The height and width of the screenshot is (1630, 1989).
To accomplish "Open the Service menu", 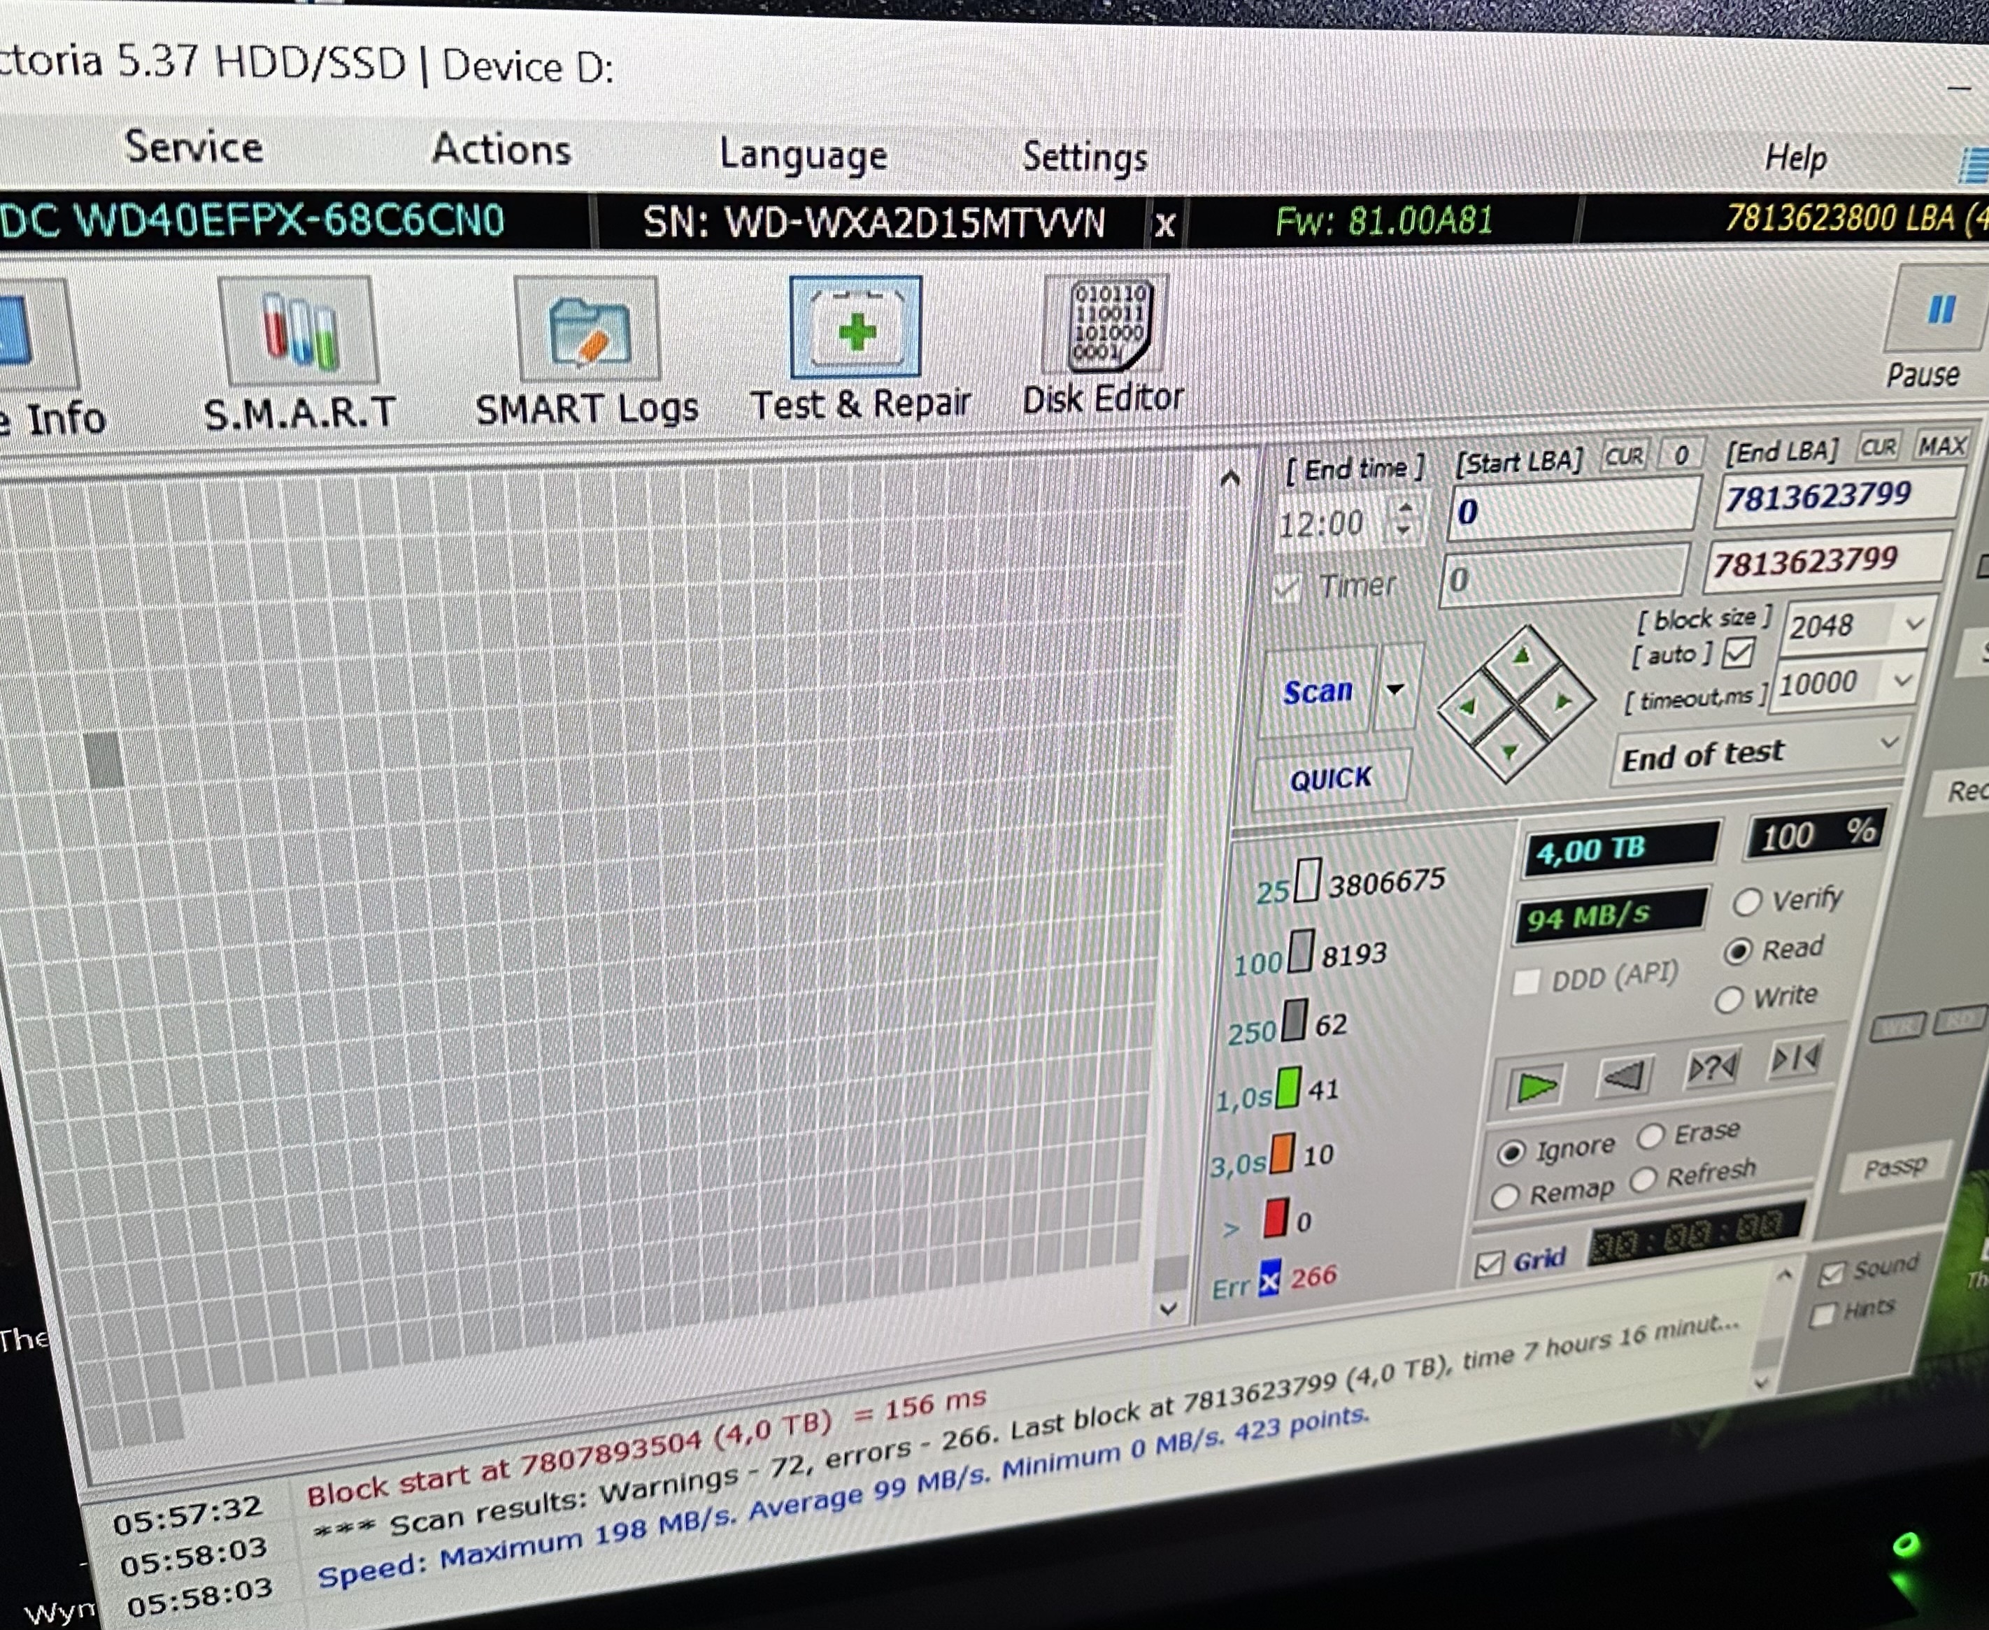I will tap(194, 148).
